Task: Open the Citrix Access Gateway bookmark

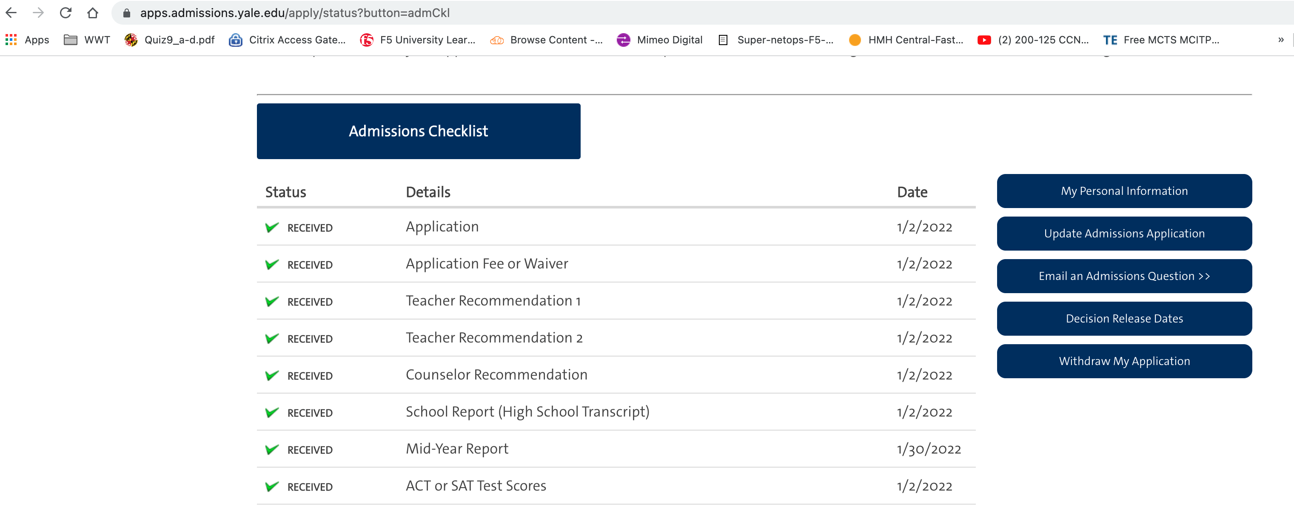Action: pyautogui.click(x=287, y=40)
